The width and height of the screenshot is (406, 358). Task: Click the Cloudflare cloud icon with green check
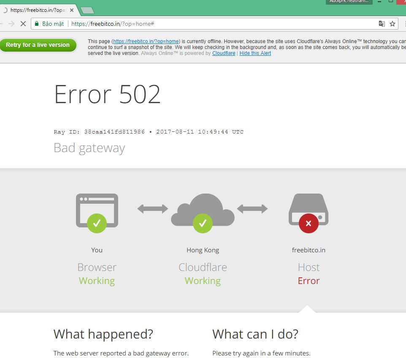(203, 213)
